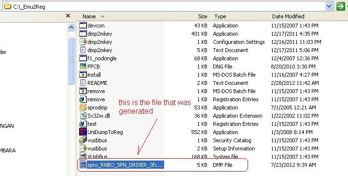
Task: Click the 2/28/2012 11:42 AM date
Action: [295, 83]
